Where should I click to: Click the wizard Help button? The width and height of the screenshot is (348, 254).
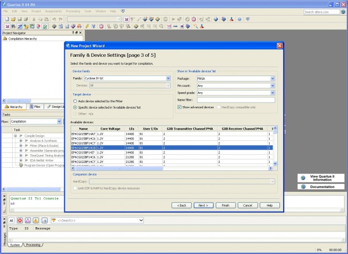pos(270,205)
